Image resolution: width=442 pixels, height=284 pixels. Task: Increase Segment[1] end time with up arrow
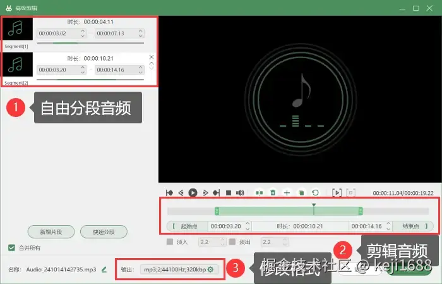tap(141, 31)
